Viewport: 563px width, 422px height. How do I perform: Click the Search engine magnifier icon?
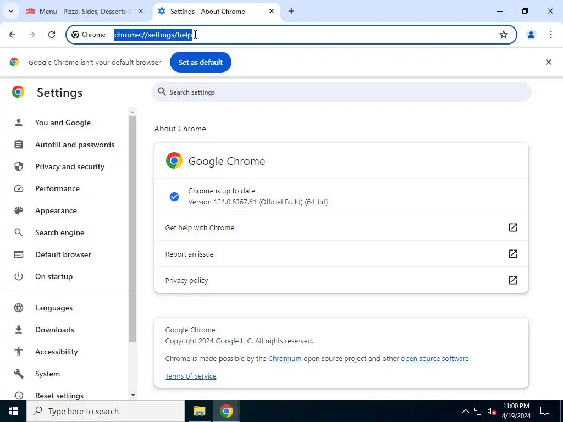click(18, 232)
